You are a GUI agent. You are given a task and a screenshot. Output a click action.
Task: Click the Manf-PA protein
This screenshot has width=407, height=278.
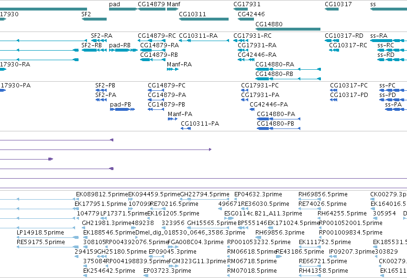click(173, 119)
